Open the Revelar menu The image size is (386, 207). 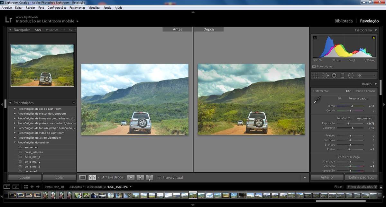[x=30, y=8]
